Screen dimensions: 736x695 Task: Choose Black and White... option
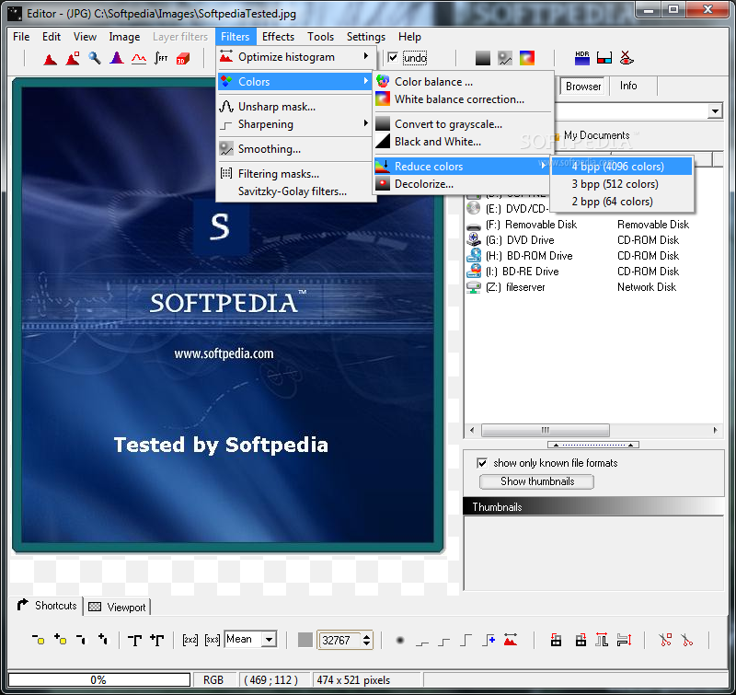click(x=463, y=142)
